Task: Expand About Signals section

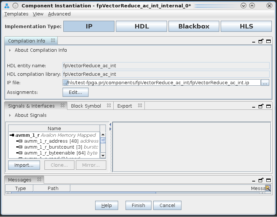Action: coord(10,115)
